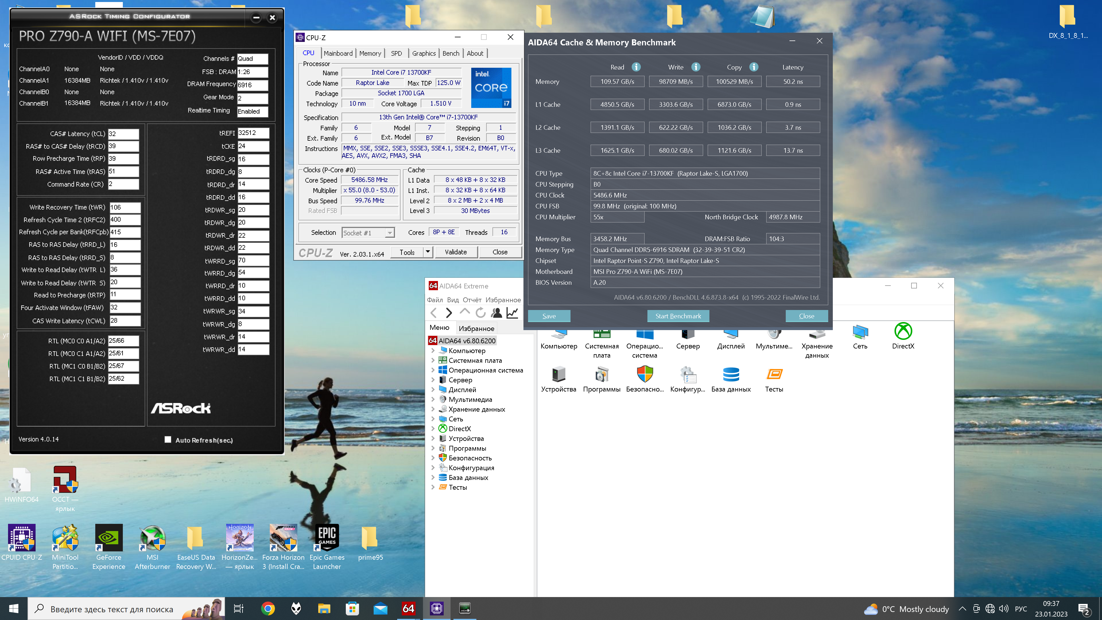Expand the Компьютер tree node
Image resolution: width=1102 pixels, height=620 pixels.
[432, 350]
